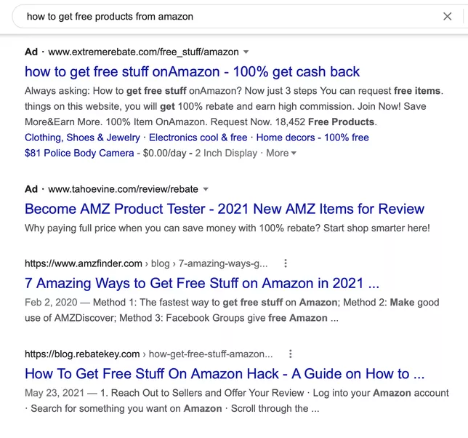Visit Clothing, Shoes & Jewelry sitelink
The width and height of the screenshot is (468, 438).
[82, 138]
